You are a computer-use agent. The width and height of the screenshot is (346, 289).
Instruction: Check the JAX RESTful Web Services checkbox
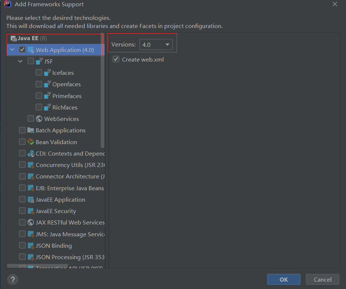pyautogui.click(x=22, y=222)
